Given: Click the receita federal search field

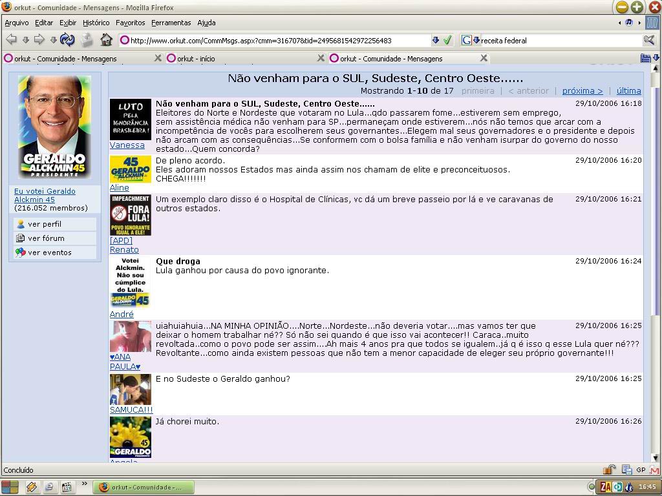Looking at the screenshot, I should click(561, 41).
